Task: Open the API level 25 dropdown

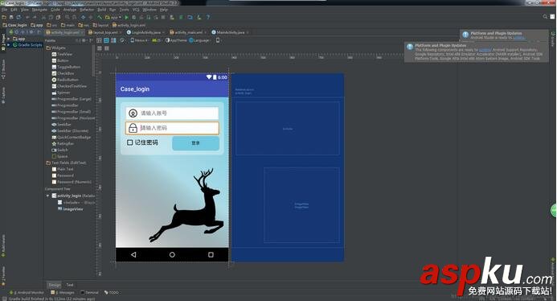Action: click(157, 40)
